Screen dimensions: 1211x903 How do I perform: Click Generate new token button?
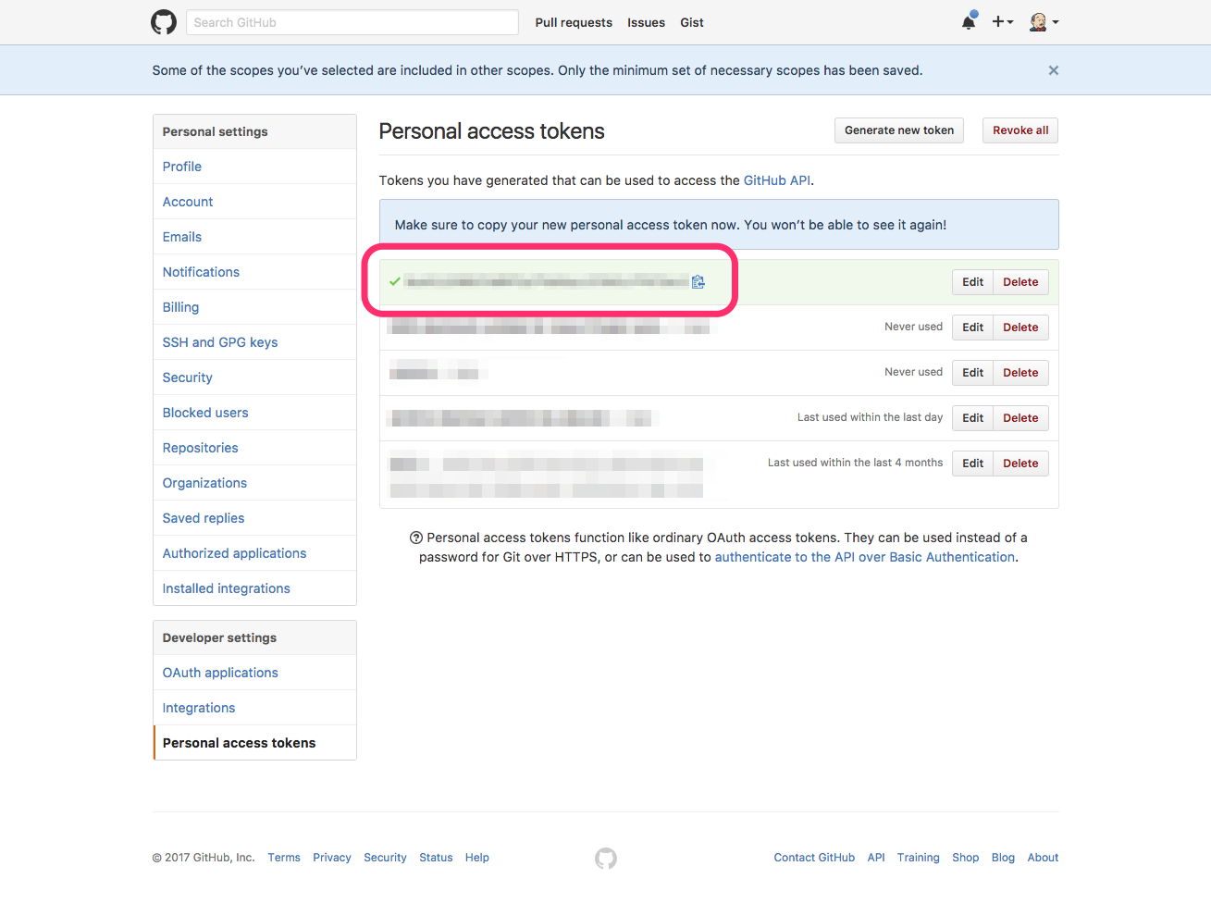[899, 130]
